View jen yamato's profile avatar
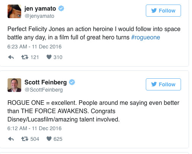This screenshot has height=154, width=192. [14, 11]
